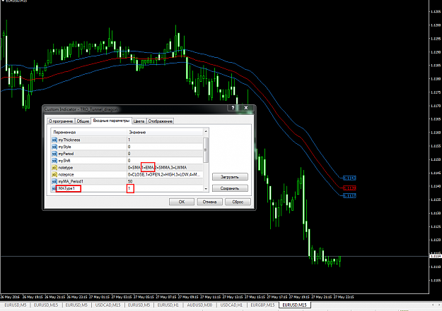Click parameter list scroll up arrow
This screenshot has height=311, width=442.
(206, 131)
